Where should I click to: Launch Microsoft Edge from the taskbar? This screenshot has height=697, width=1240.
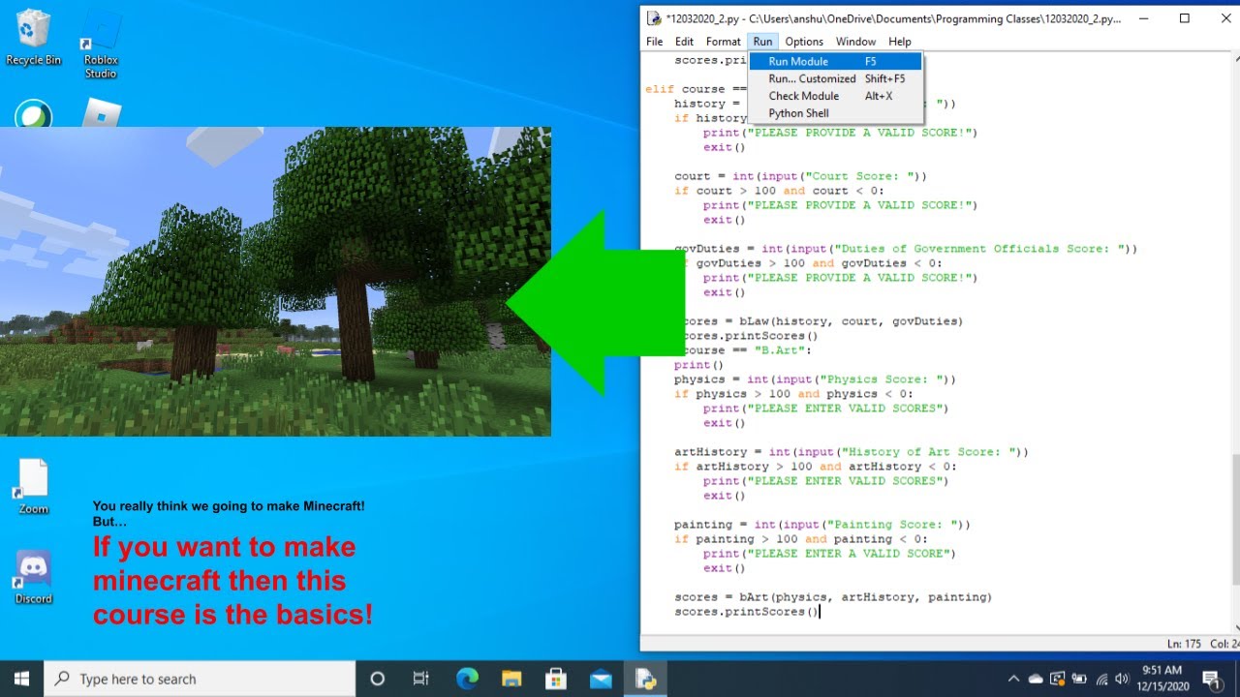[x=467, y=679]
